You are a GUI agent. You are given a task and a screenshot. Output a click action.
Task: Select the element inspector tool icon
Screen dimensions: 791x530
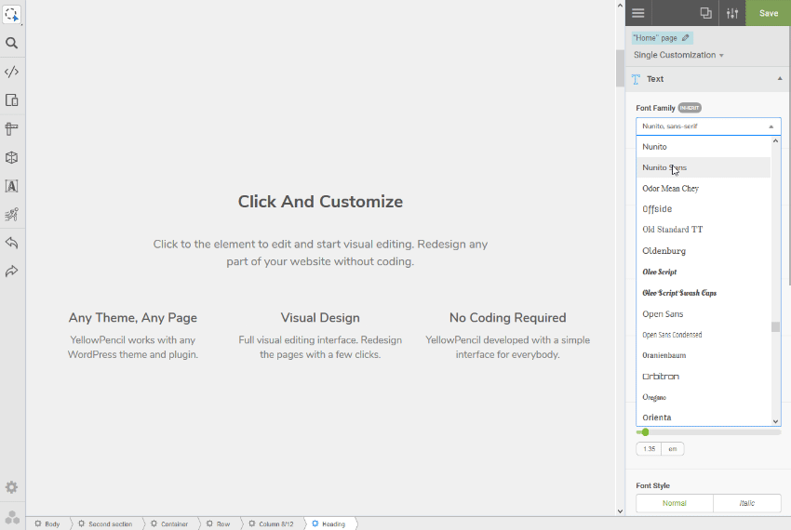[x=11, y=14]
